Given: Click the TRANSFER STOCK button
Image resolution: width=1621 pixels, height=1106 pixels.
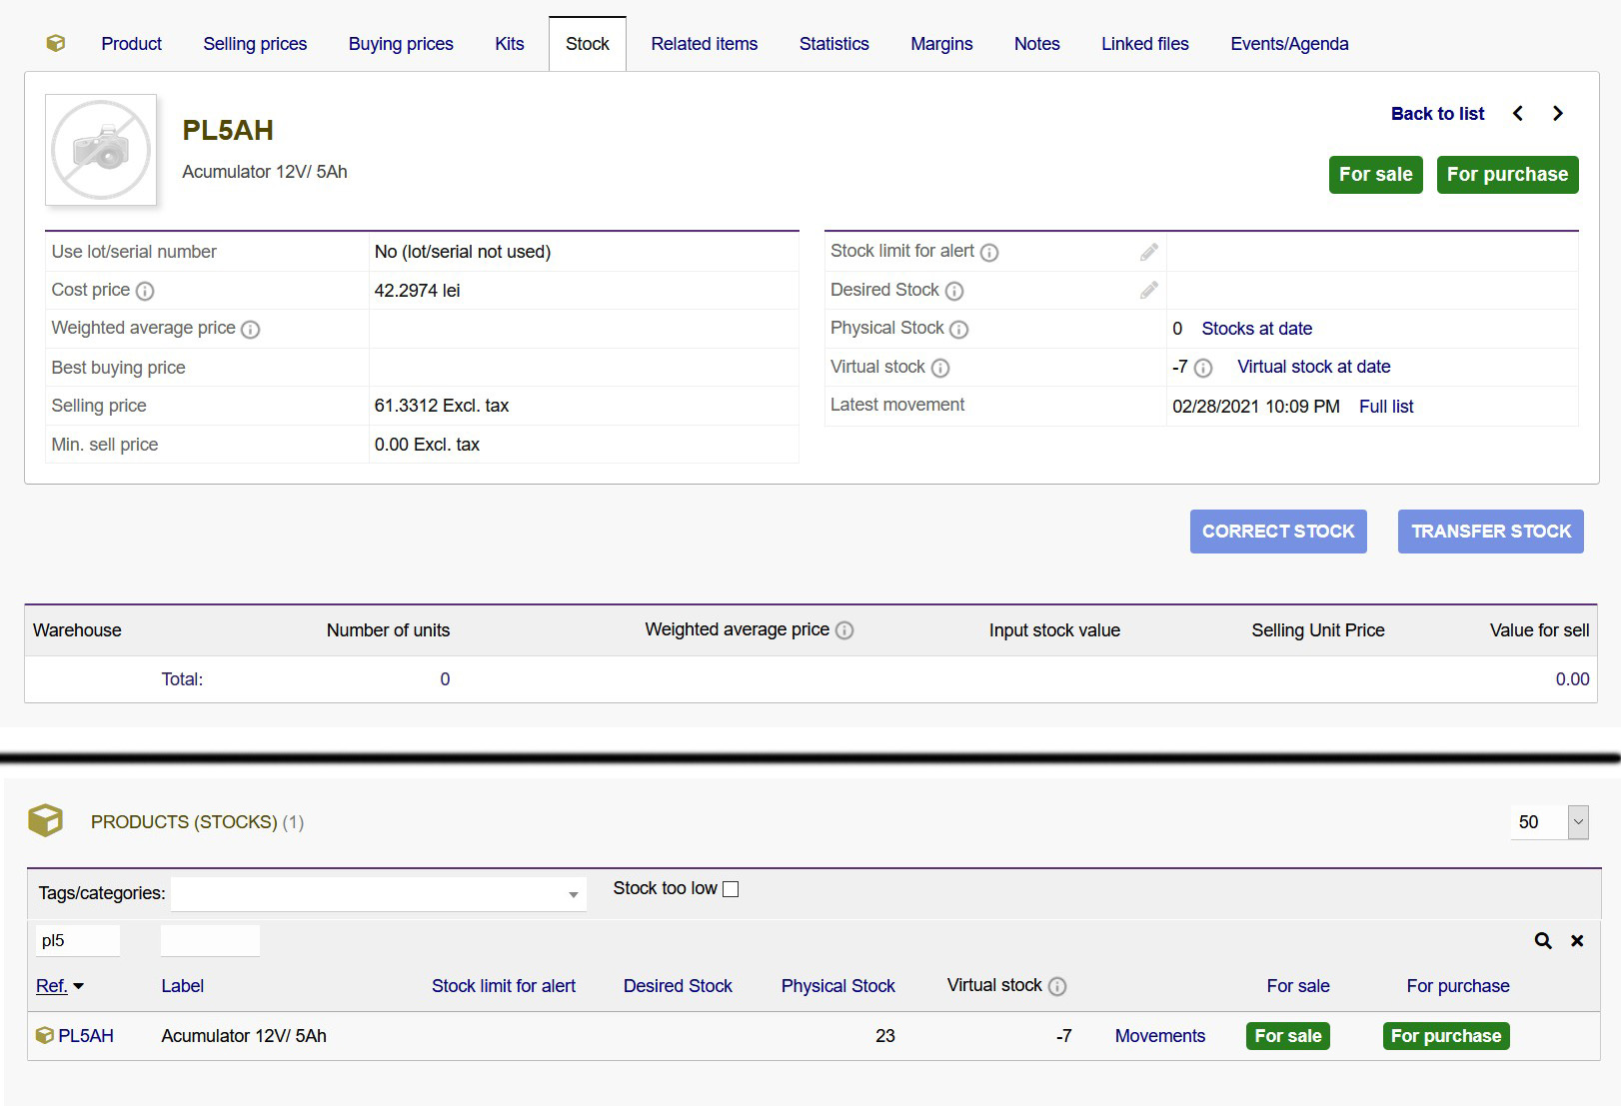Looking at the screenshot, I should [x=1491, y=532].
